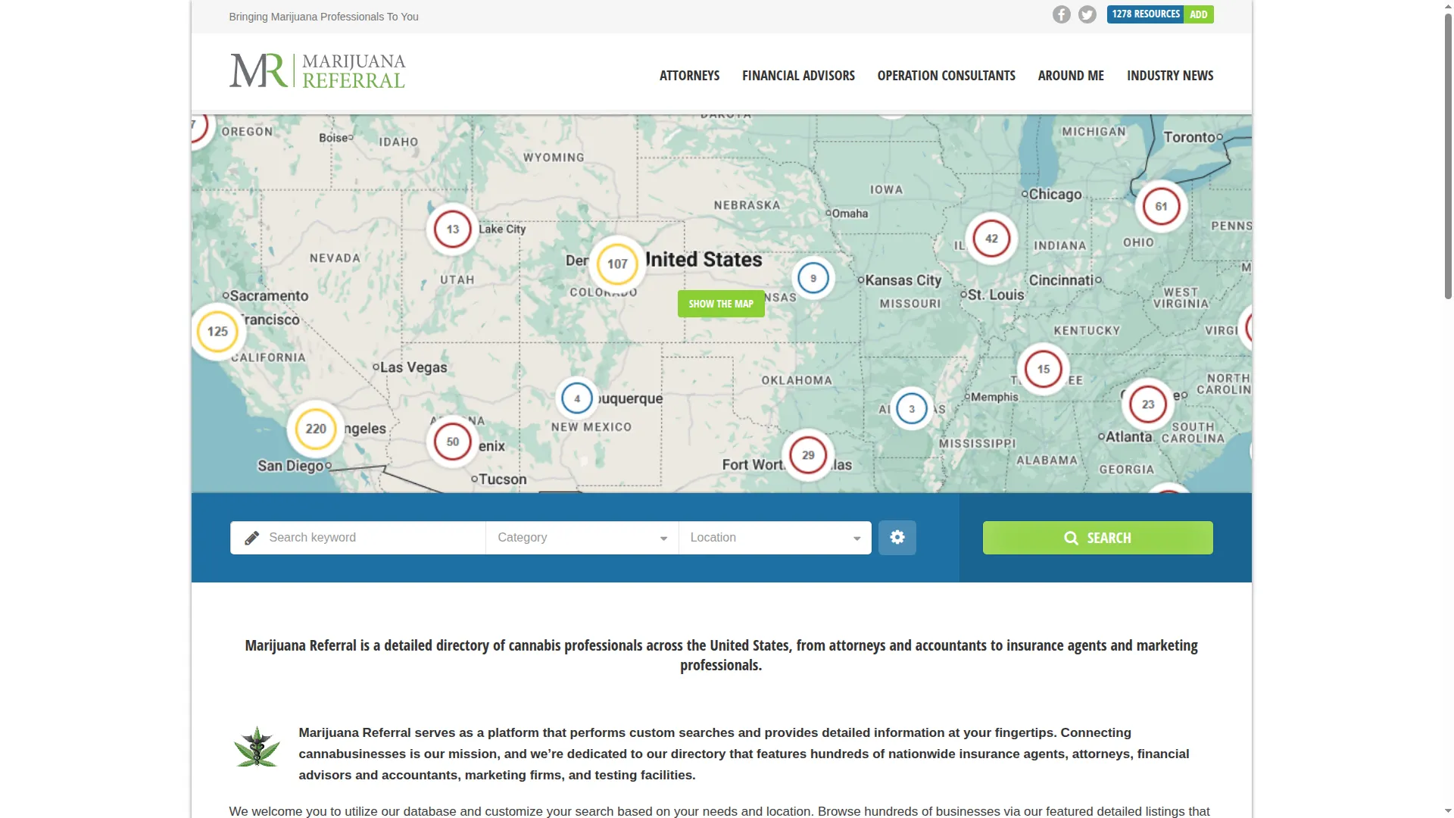The height and width of the screenshot is (818, 1454).
Task: Click the cannabis caduceus leaf image
Action: [x=257, y=748]
